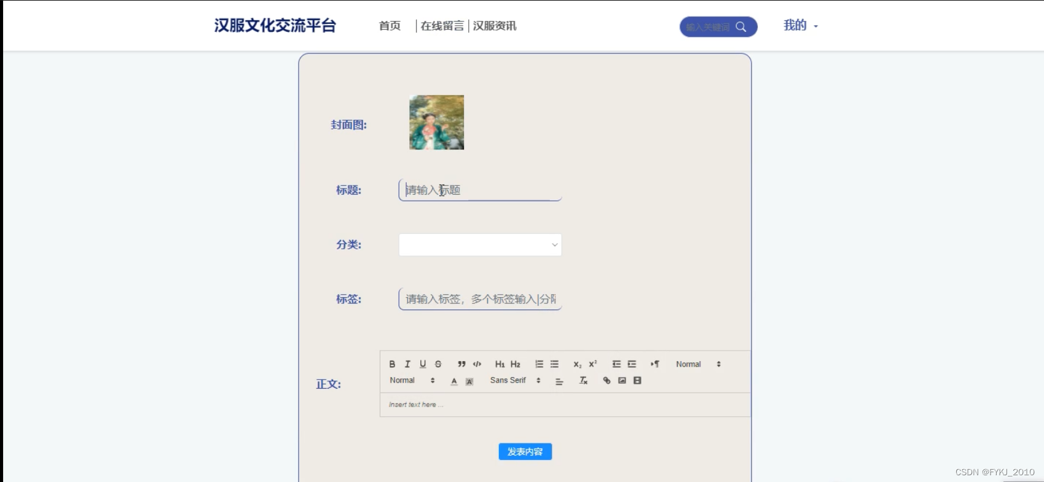
Task: Apply Heading 2 (H2) style
Action: click(516, 364)
